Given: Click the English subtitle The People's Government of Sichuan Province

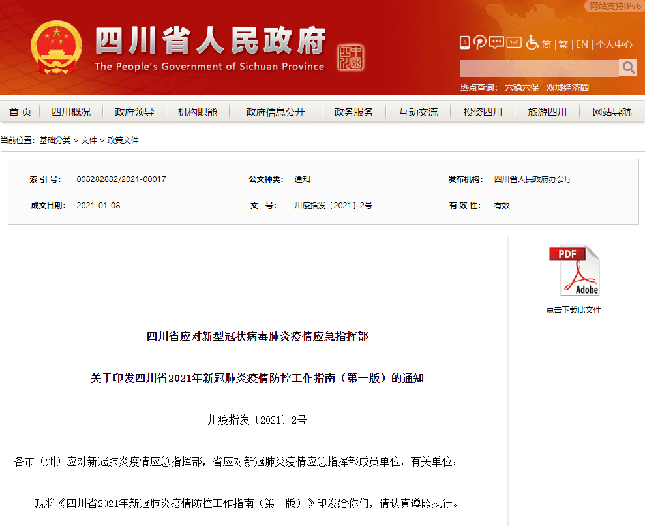Looking at the screenshot, I should pos(209,67).
